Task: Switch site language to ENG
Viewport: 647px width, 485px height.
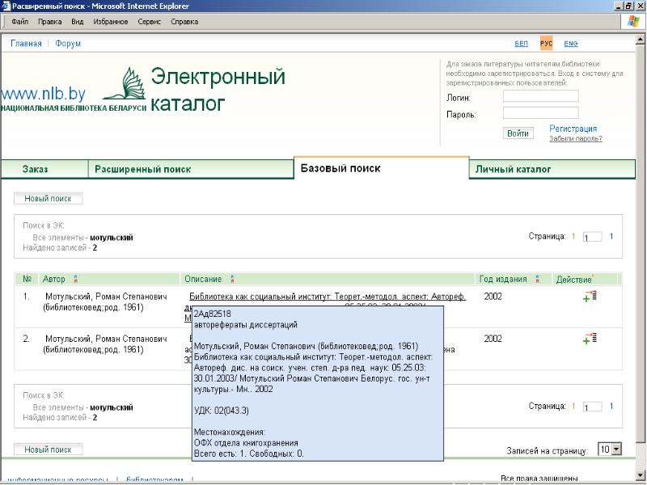Action: 571,43
